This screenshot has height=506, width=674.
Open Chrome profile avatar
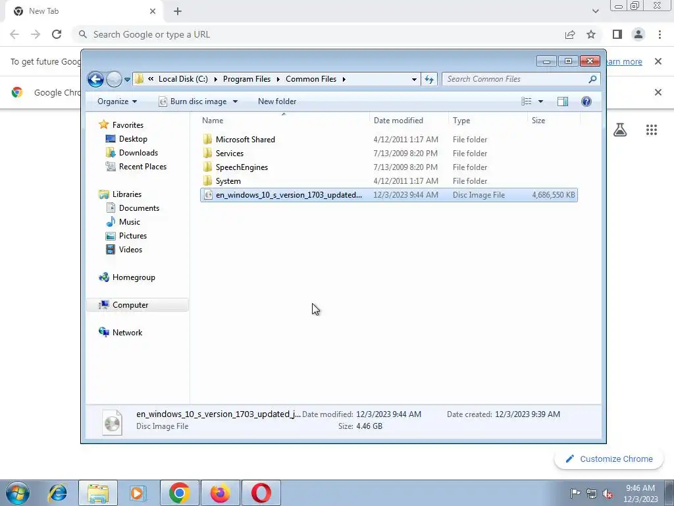(638, 34)
